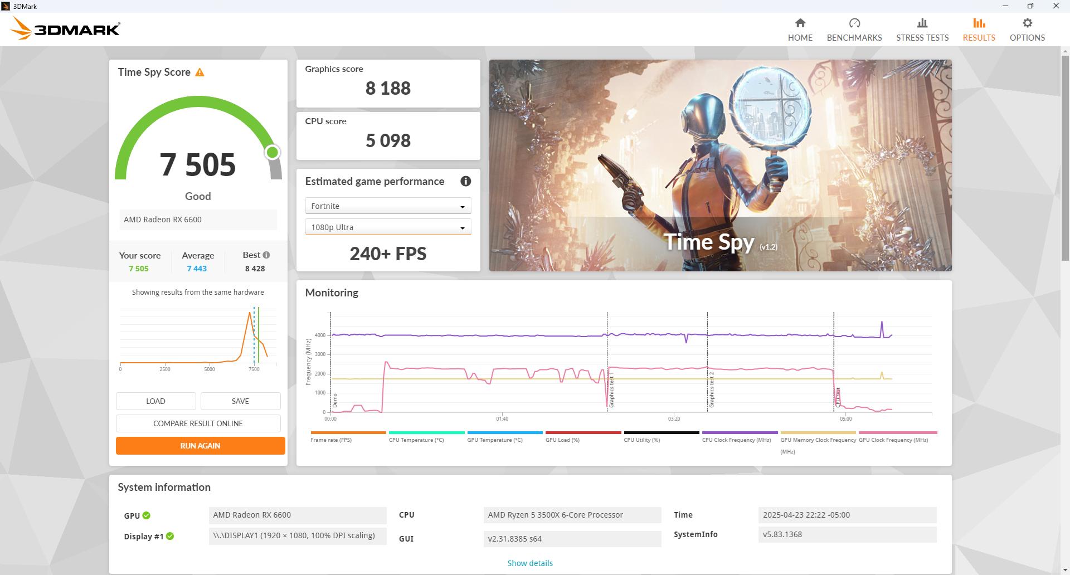Expand system info with Show details

(x=530, y=563)
